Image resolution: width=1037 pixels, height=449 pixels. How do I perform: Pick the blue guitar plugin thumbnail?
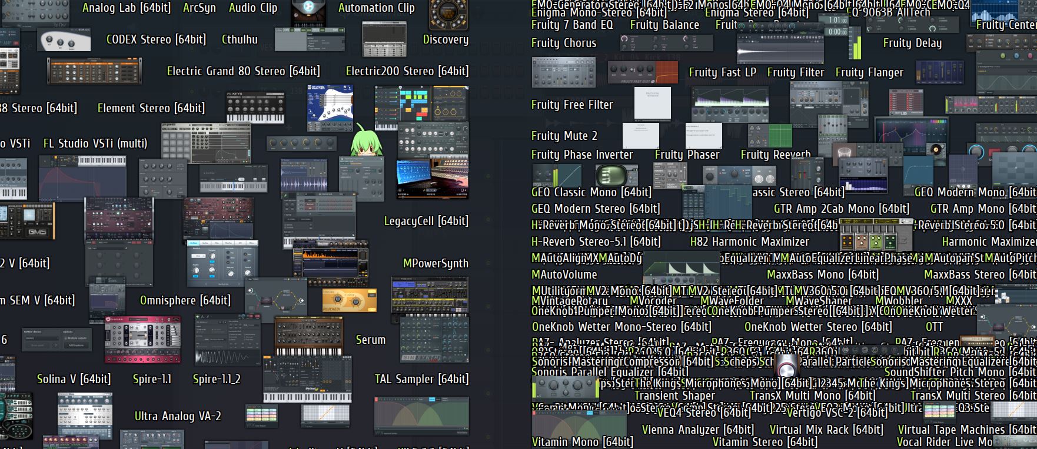330,108
